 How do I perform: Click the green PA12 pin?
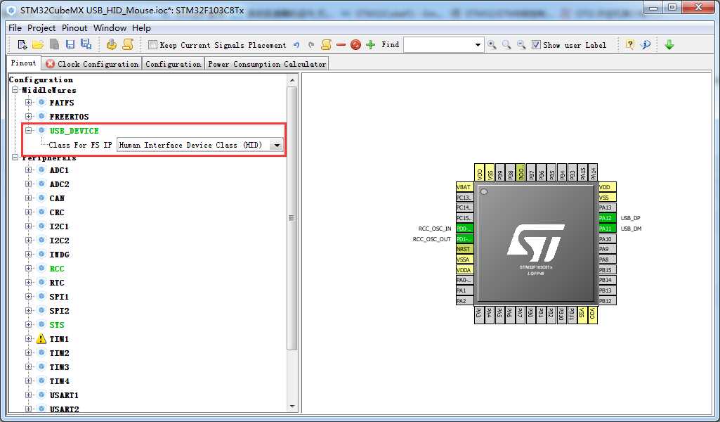pyautogui.click(x=607, y=218)
